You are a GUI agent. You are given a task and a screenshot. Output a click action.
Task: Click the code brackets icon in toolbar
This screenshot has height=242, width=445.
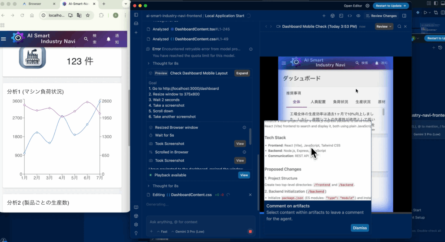[350, 16]
